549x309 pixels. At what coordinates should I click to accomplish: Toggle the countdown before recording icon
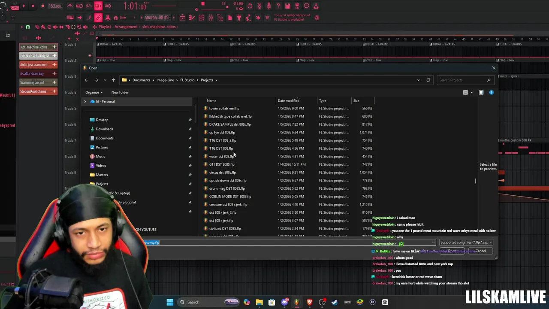pos(89,6)
